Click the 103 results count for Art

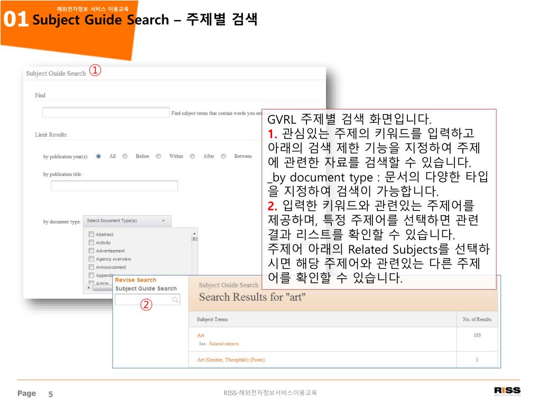477,335
